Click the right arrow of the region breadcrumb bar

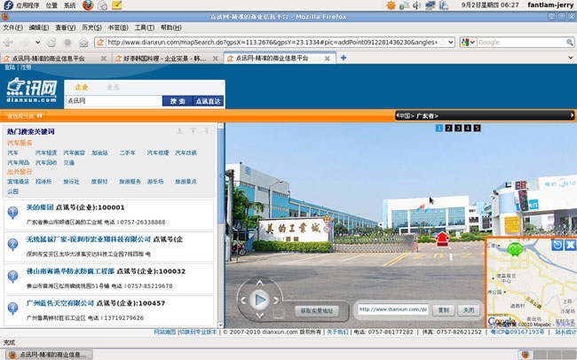click(572, 115)
